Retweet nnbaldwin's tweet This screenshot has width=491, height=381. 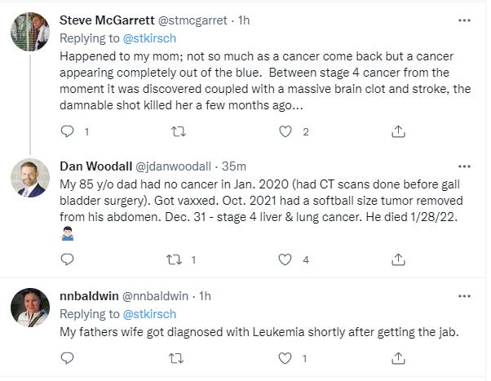tap(175, 357)
